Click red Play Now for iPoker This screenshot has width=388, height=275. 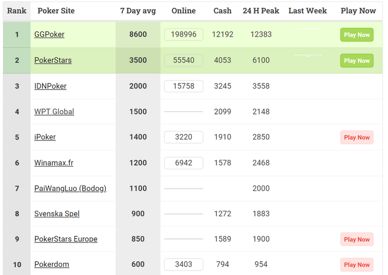pyautogui.click(x=356, y=137)
